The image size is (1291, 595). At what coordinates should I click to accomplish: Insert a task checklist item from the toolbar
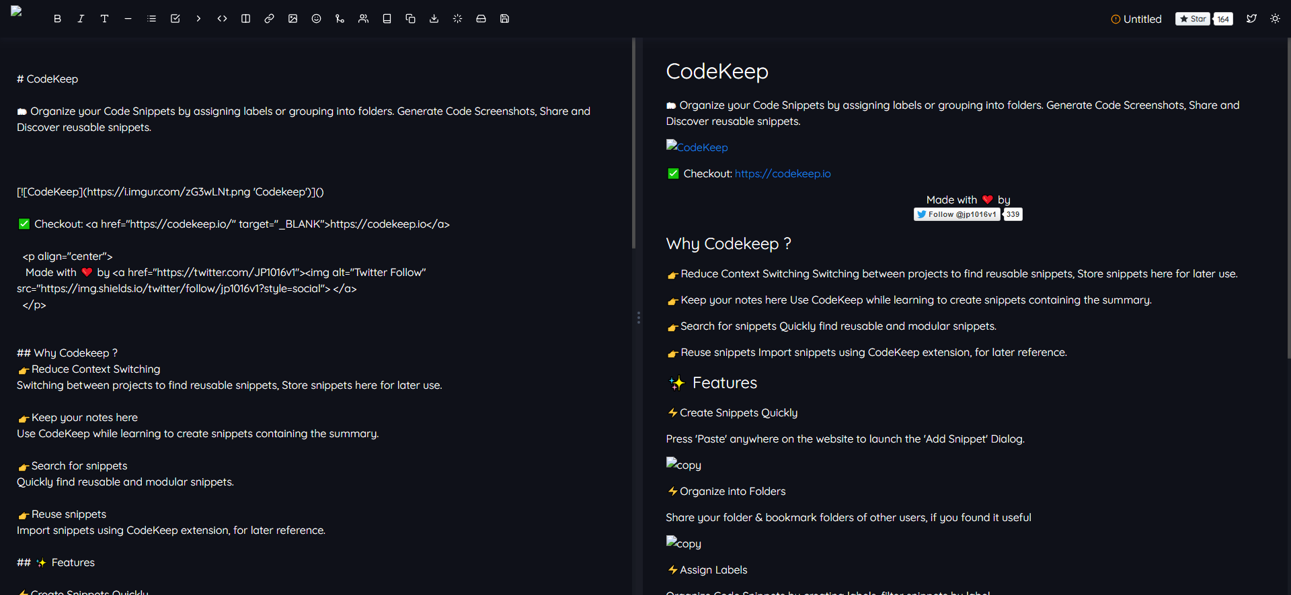point(175,19)
